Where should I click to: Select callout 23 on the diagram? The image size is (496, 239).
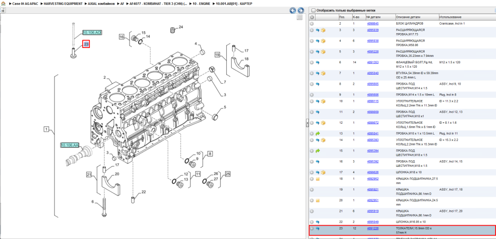coord(86,44)
